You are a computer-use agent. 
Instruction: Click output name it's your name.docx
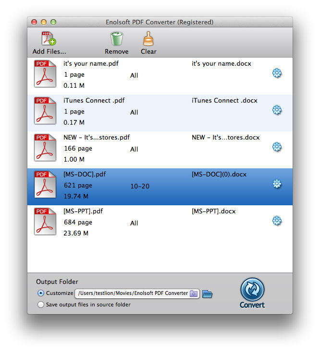click(222, 63)
